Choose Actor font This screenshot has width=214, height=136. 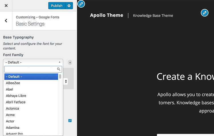click(x=31, y=121)
